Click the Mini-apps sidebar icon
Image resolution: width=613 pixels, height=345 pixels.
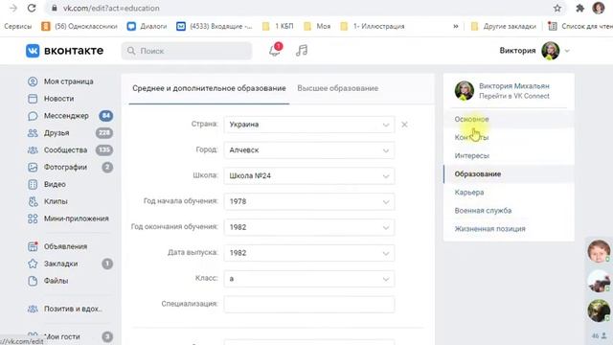tap(33, 218)
